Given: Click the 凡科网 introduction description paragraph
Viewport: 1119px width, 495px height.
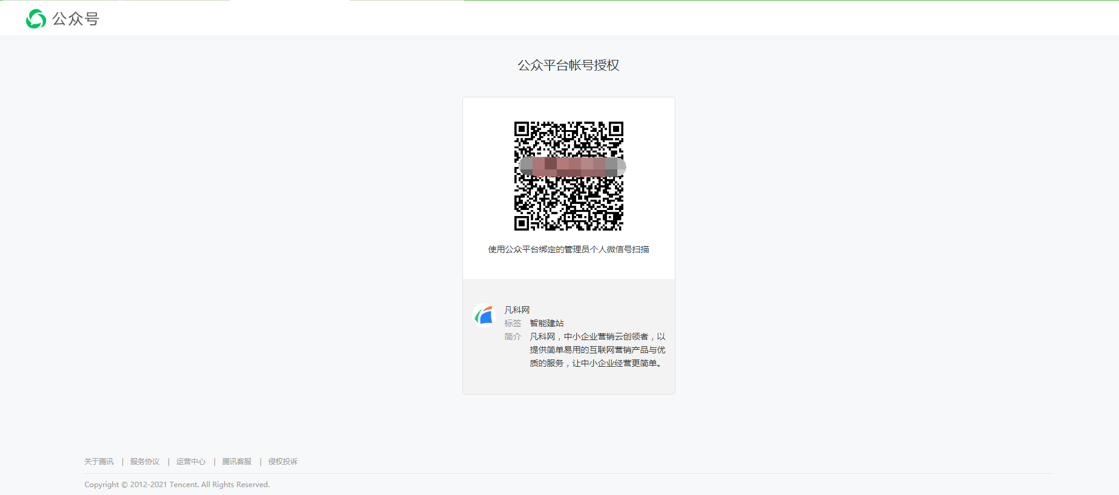Looking at the screenshot, I should coord(597,350).
